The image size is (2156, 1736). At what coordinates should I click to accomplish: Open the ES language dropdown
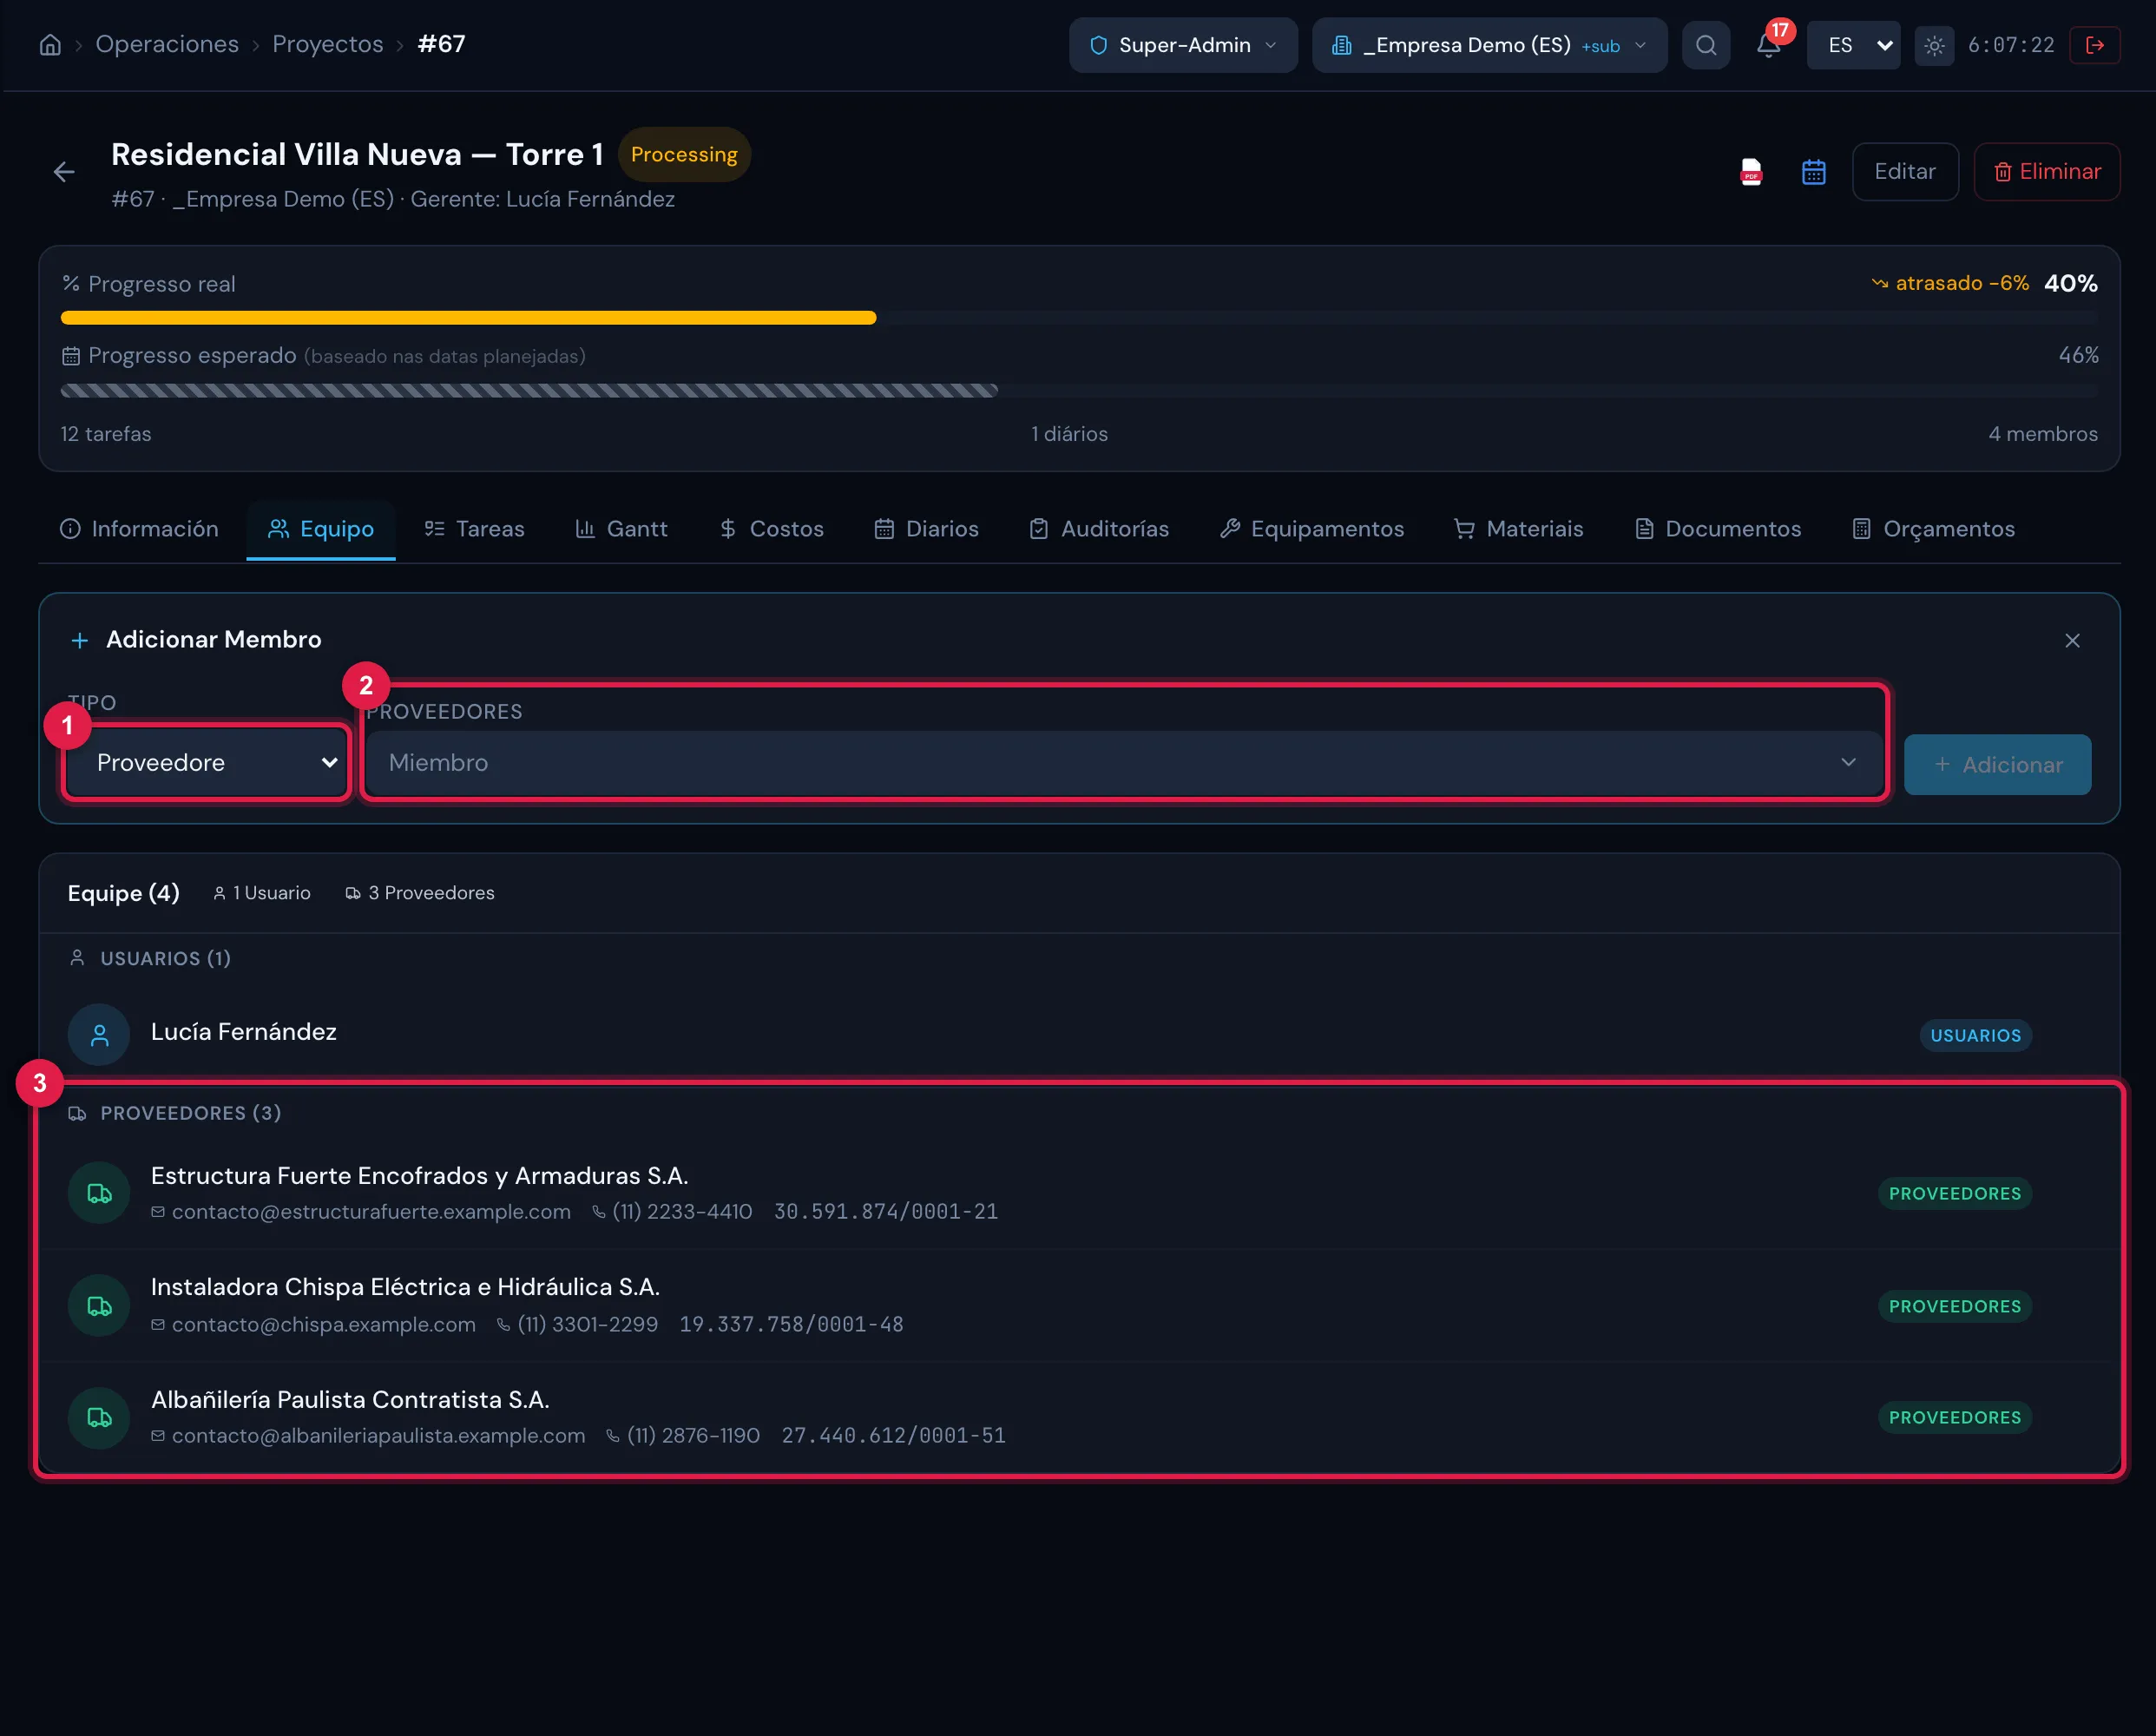click(1853, 45)
